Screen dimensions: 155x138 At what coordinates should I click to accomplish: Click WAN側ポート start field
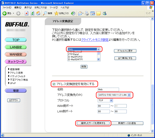tap(104, 106)
